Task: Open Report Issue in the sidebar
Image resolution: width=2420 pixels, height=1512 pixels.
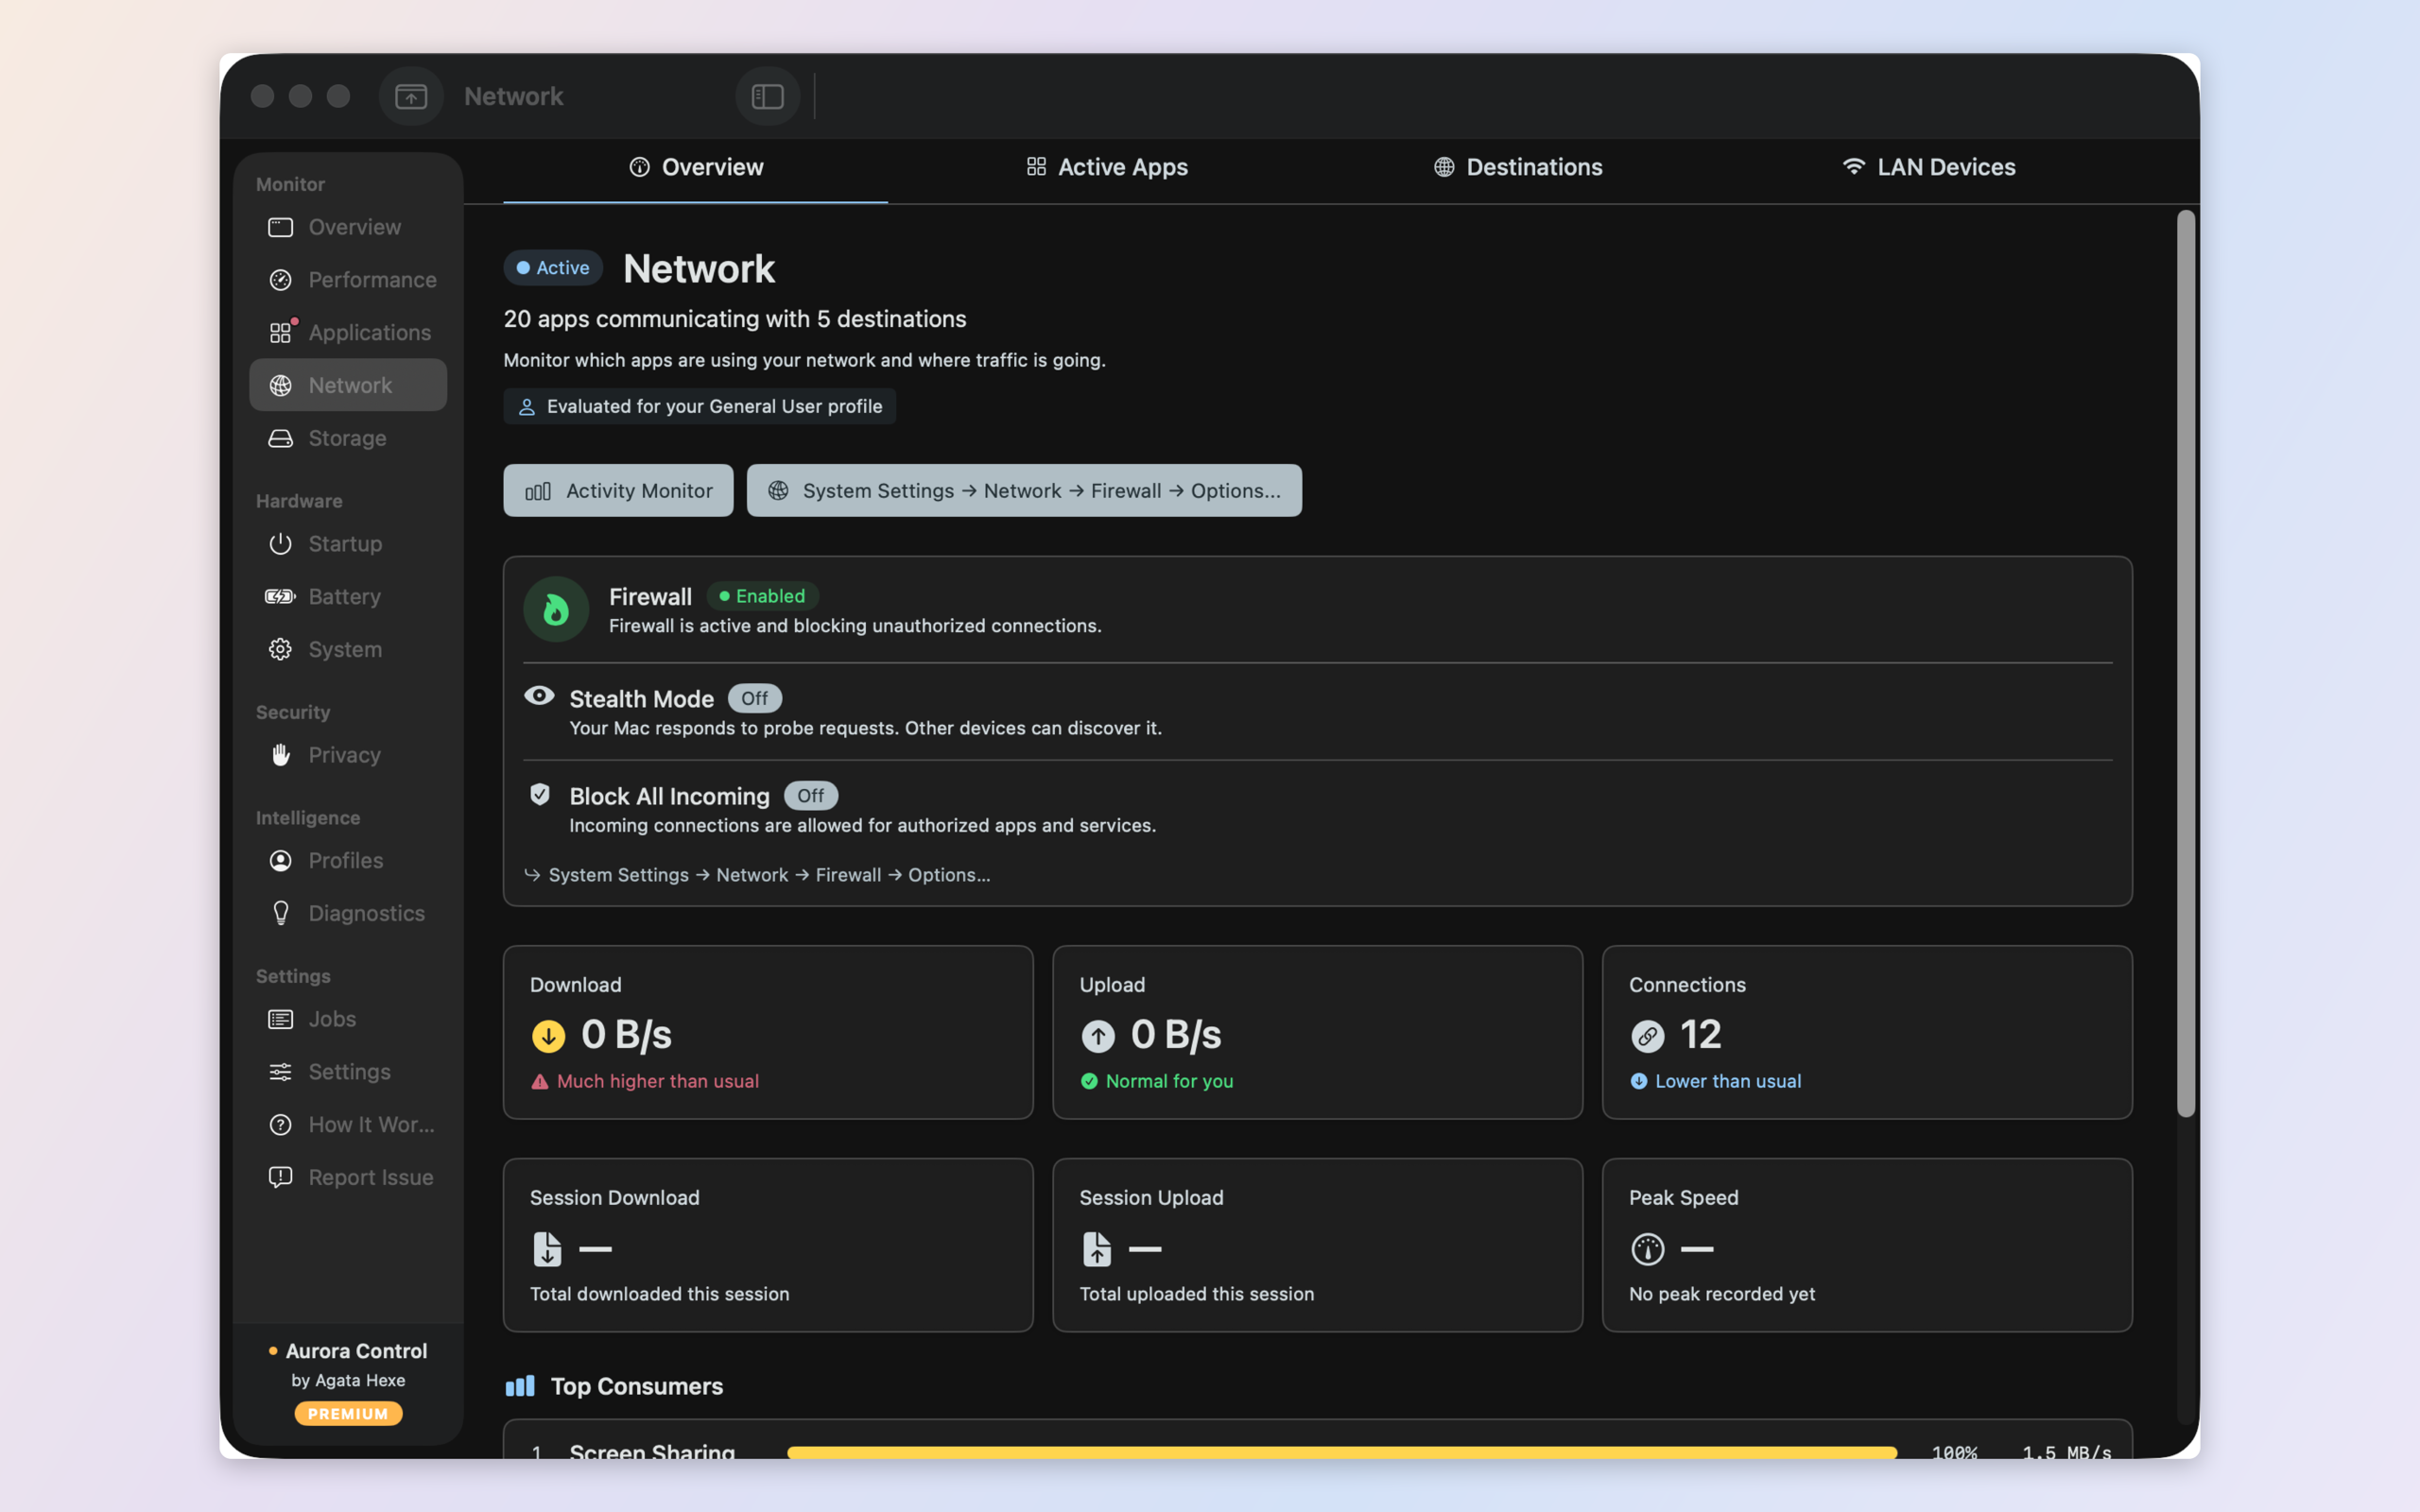Action: (x=347, y=1177)
